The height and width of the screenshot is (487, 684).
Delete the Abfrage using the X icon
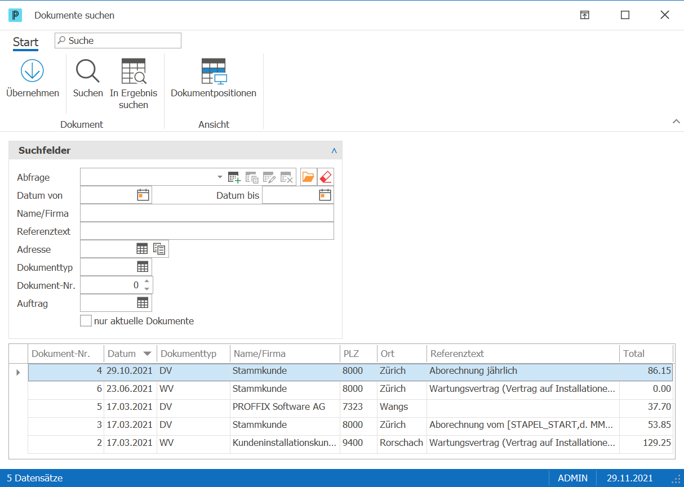287,177
